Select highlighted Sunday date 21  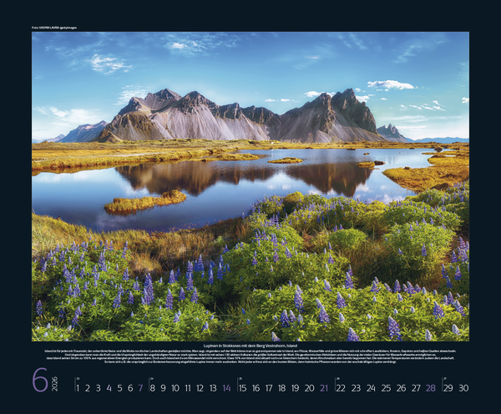(x=323, y=387)
